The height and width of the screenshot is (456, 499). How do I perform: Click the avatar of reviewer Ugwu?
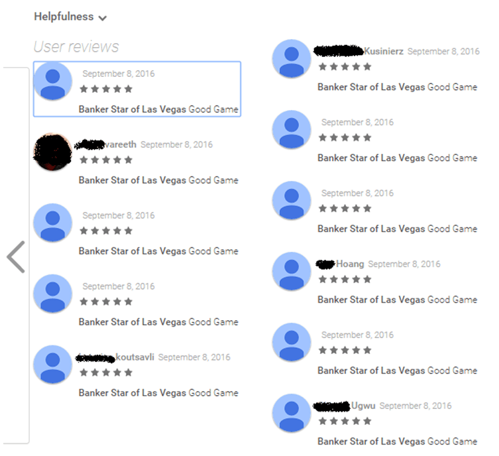(x=291, y=413)
